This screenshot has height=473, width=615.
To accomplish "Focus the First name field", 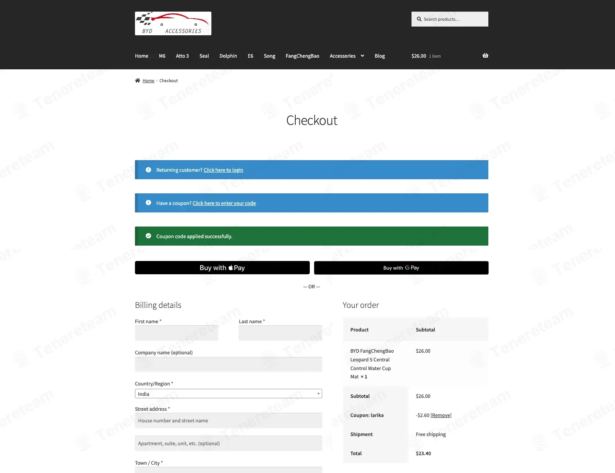I will (176, 333).
